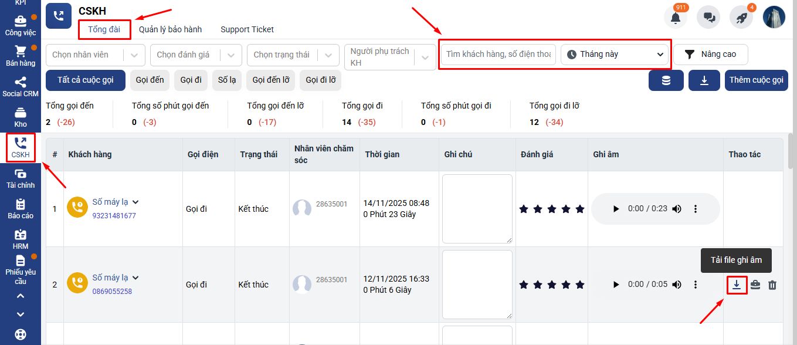Expand the Chọn nhân viên dropdown
797x345 pixels.
pos(134,55)
